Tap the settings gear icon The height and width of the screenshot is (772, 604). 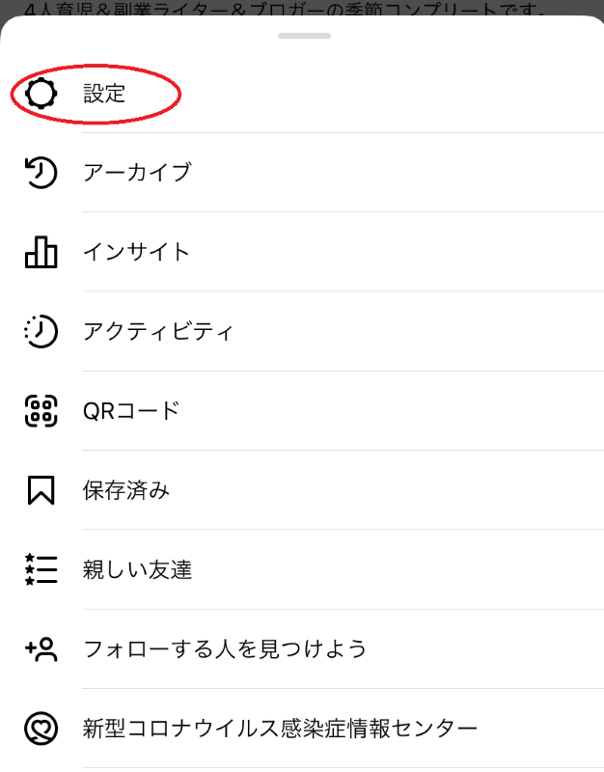pyautogui.click(x=41, y=94)
